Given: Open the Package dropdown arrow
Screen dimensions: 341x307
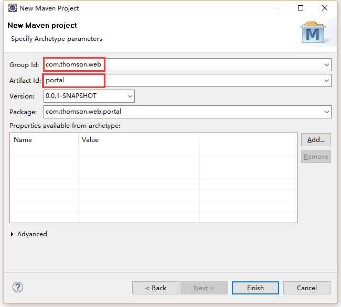Looking at the screenshot, I should (x=326, y=112).
